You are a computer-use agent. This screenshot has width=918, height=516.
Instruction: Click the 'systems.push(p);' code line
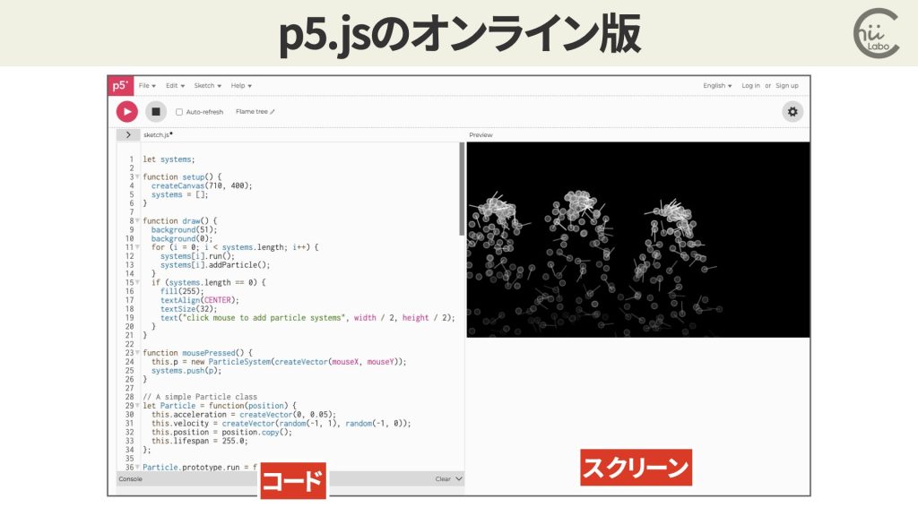pyautogui.click(x=186, y=370)
